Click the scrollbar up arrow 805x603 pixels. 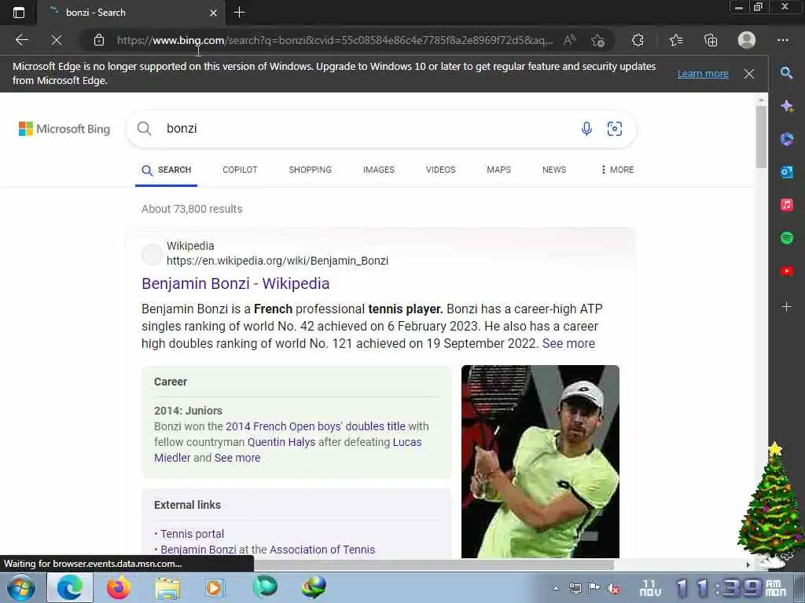click(761, 100)
